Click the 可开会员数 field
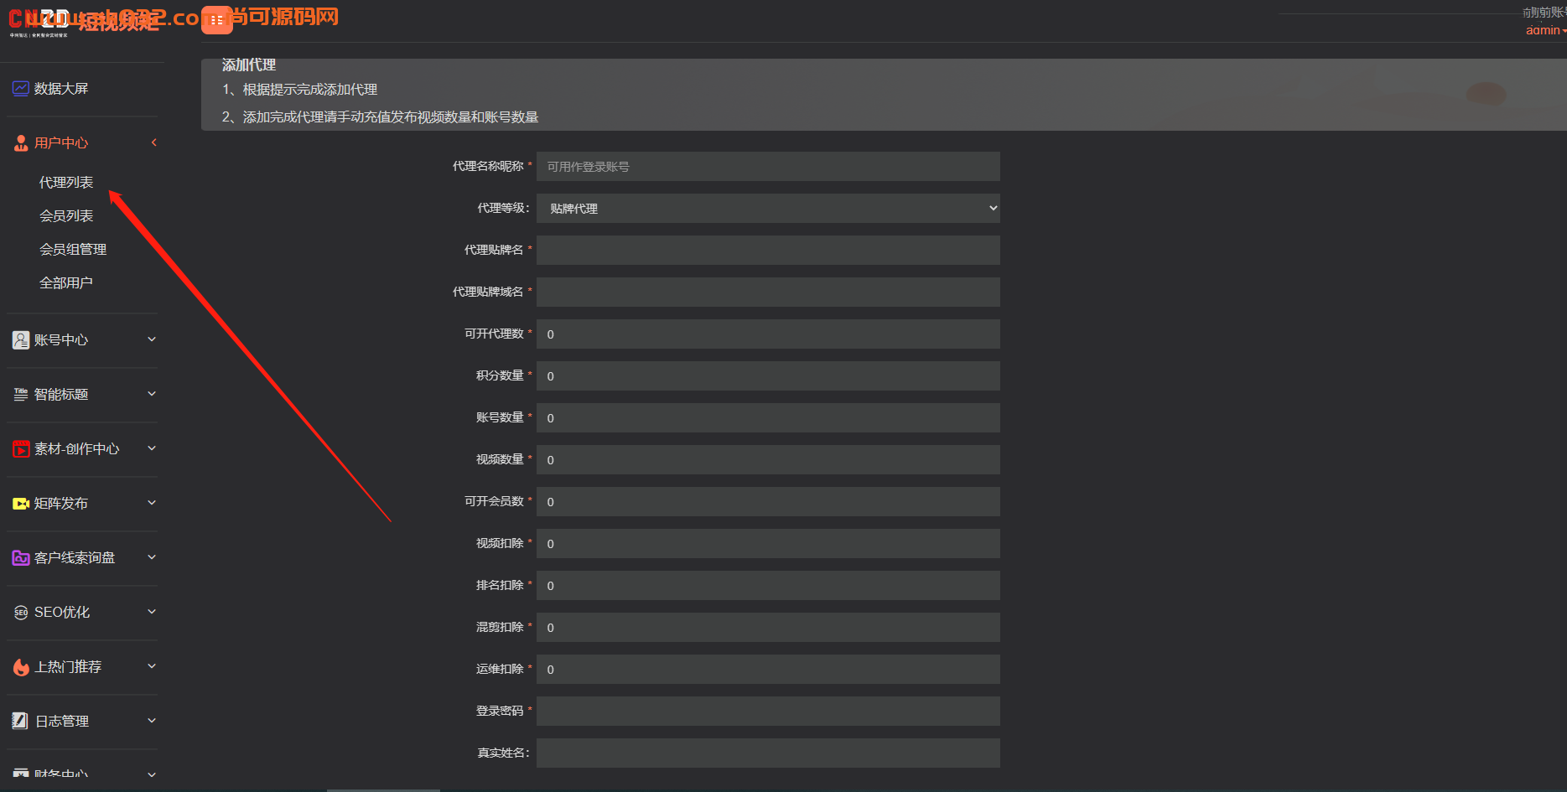Image resolution: width=1567 pixels, height=792 pixels. coord(768,502)
